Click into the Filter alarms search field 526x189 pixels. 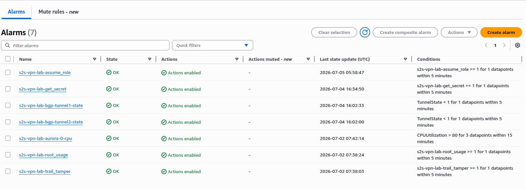pos(85,45)
